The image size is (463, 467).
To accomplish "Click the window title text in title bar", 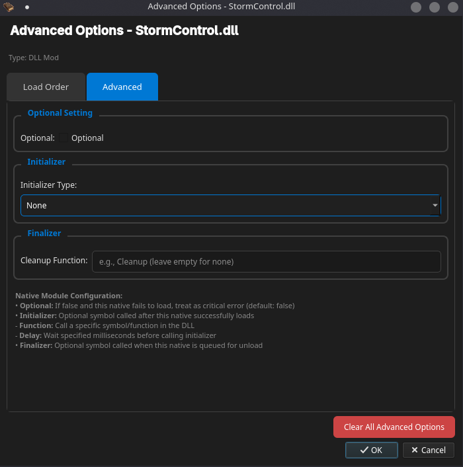I will coord(230,7).
